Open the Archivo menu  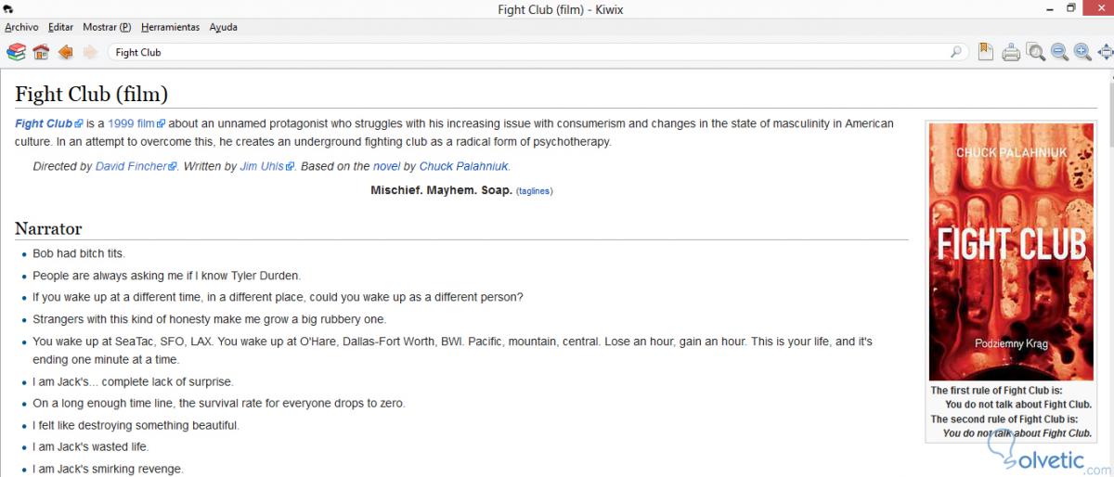pyautogui.click(x=21, y=28)
